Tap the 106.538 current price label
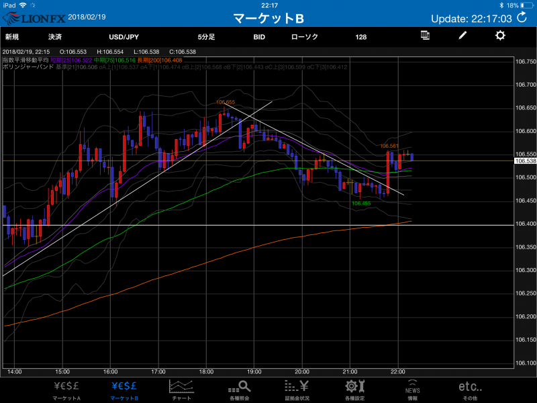Image resolution: width=537 pixels, height=403 pixels. [x=524, y=161]
